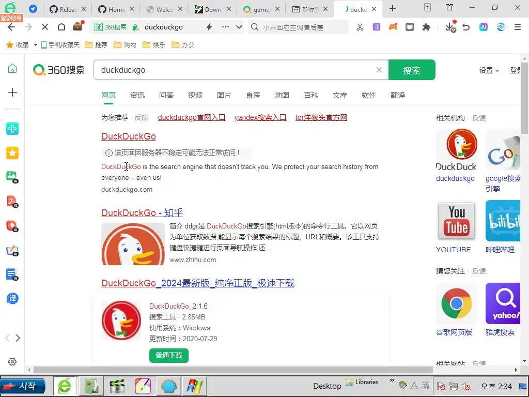The image size is (529, 397).
Task: Open the DuckDuckGo - 知乎 result
Action: click(142, 213)
